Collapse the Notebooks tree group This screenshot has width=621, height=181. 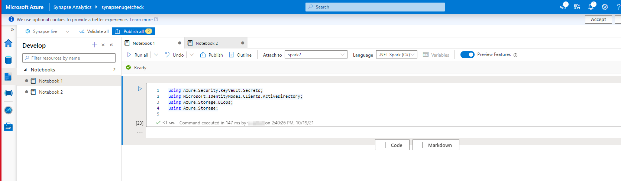[x=25, y=70]
